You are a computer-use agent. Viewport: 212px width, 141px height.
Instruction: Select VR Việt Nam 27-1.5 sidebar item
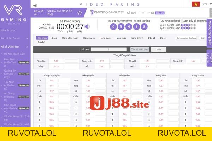pyautogui.click(x=17, y=118)
